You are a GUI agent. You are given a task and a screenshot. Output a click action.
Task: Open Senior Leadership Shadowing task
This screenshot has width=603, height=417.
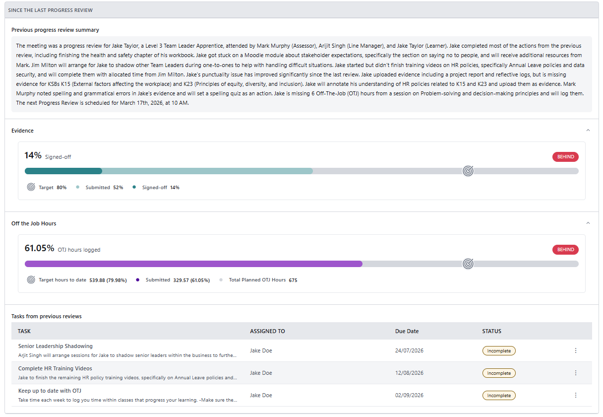(55, 346)
